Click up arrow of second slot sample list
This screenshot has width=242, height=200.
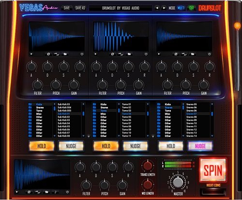click(x=148, y=104)
